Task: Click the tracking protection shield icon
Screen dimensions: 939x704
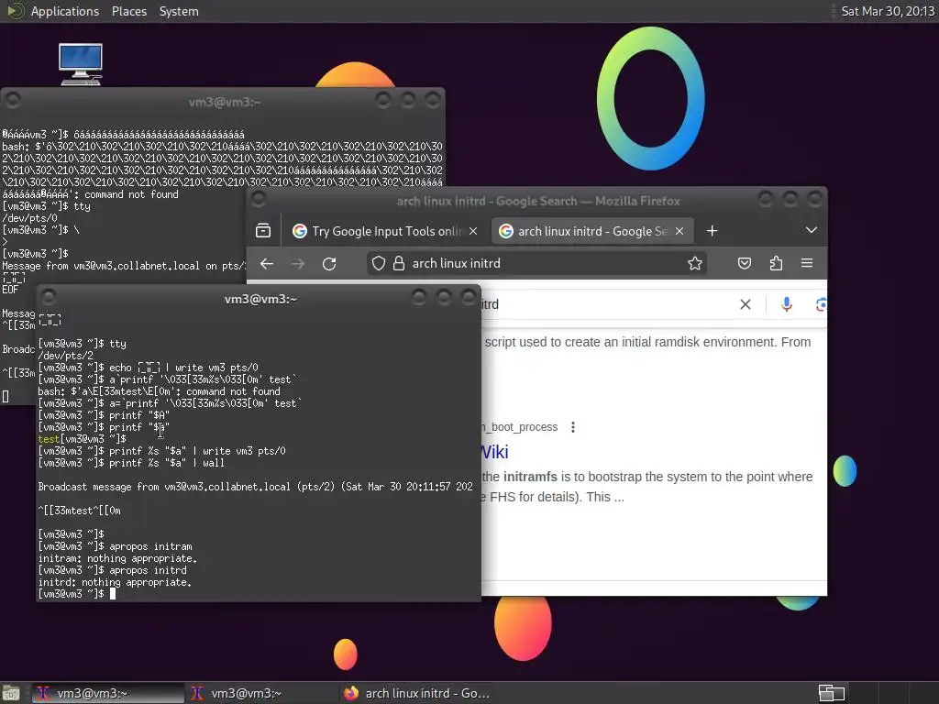Action: point(379,263)
